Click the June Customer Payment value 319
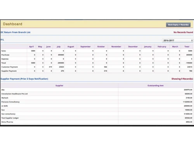Viewport: 194px width, 146px height. point(50,67)
